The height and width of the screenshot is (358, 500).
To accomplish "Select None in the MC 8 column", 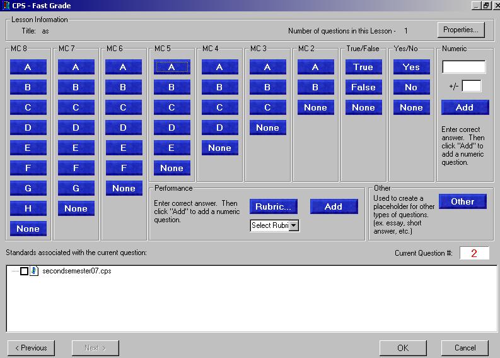I will 28,229.
